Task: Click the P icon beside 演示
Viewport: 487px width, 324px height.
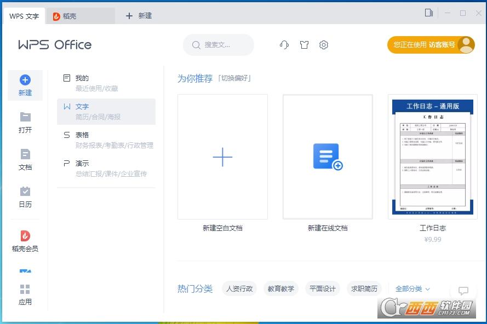Action: (x=66, y=163)
